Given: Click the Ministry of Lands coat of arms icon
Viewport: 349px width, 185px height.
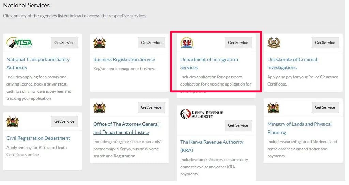Looking at the screenshot, I should point(273,108).
